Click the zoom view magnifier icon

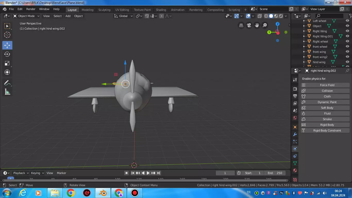tap(265, 25)
